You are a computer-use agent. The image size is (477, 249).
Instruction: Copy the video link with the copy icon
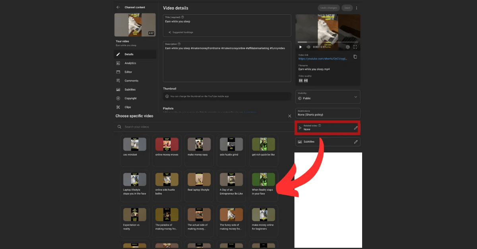point(355,57)
